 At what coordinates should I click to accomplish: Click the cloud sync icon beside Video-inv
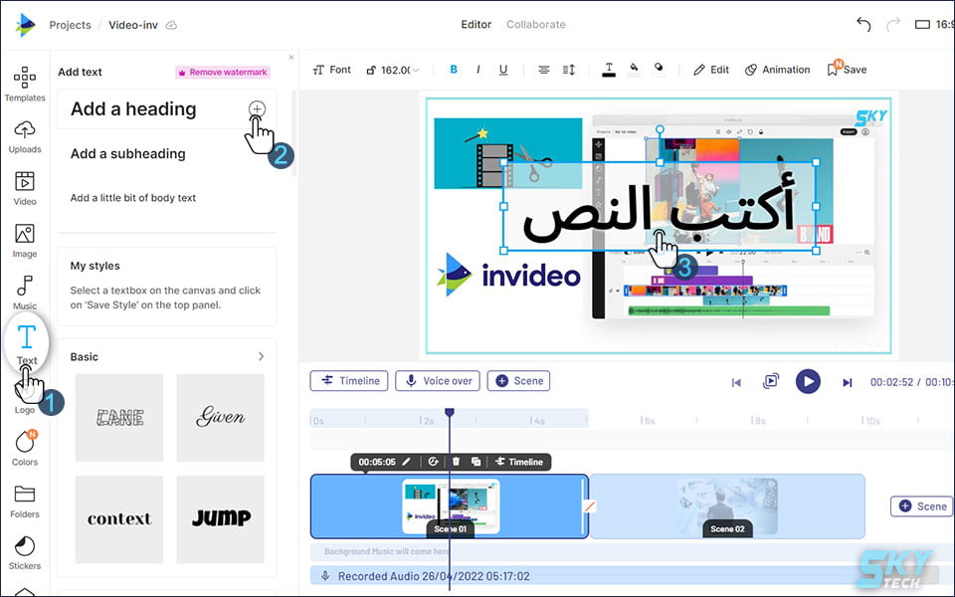[x=172, y=25]
